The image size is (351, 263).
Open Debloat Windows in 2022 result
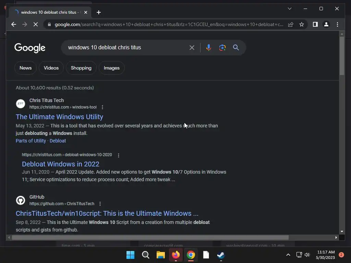(60, 164)
